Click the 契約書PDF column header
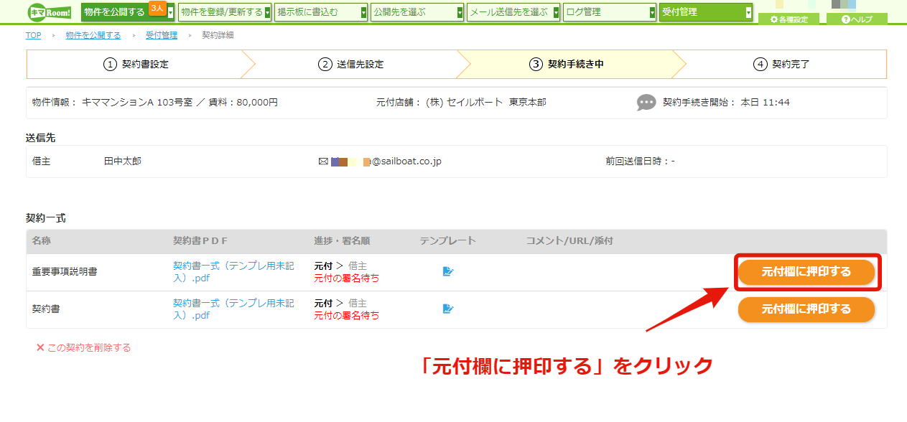The image size is (907, 422). pos(200,241)
